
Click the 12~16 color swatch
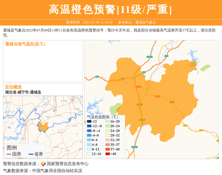click(89, 154)
